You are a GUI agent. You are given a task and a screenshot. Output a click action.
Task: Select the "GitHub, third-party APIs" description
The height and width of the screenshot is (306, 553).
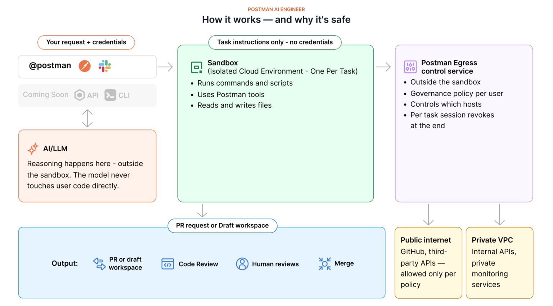[428, 268]
